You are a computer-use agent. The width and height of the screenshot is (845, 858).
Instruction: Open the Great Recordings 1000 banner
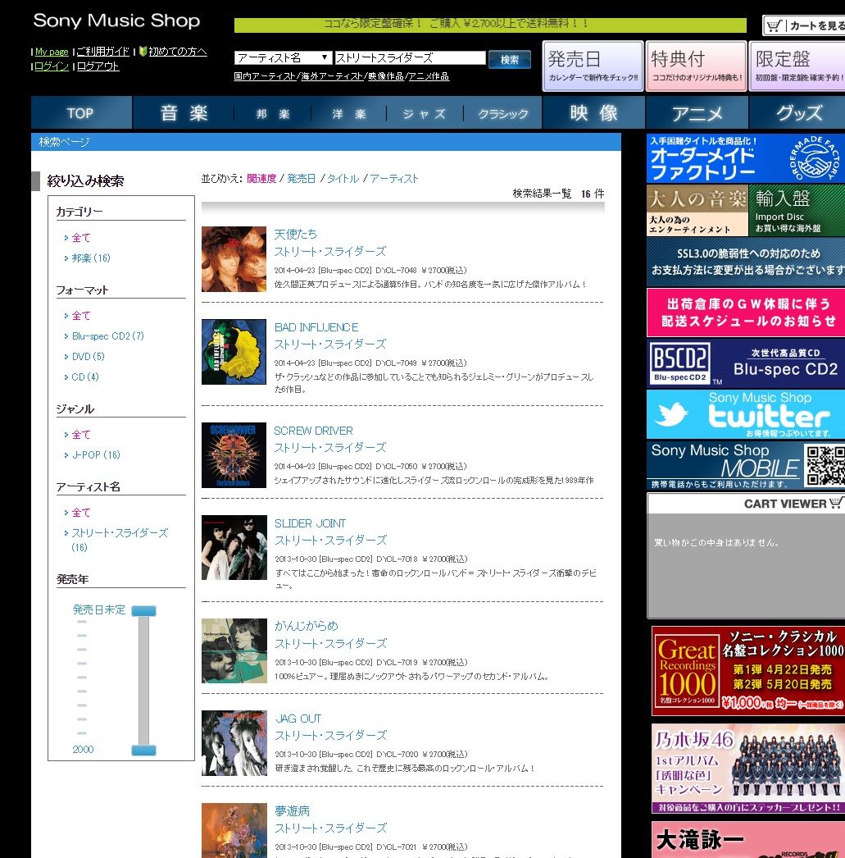[748, 672]
